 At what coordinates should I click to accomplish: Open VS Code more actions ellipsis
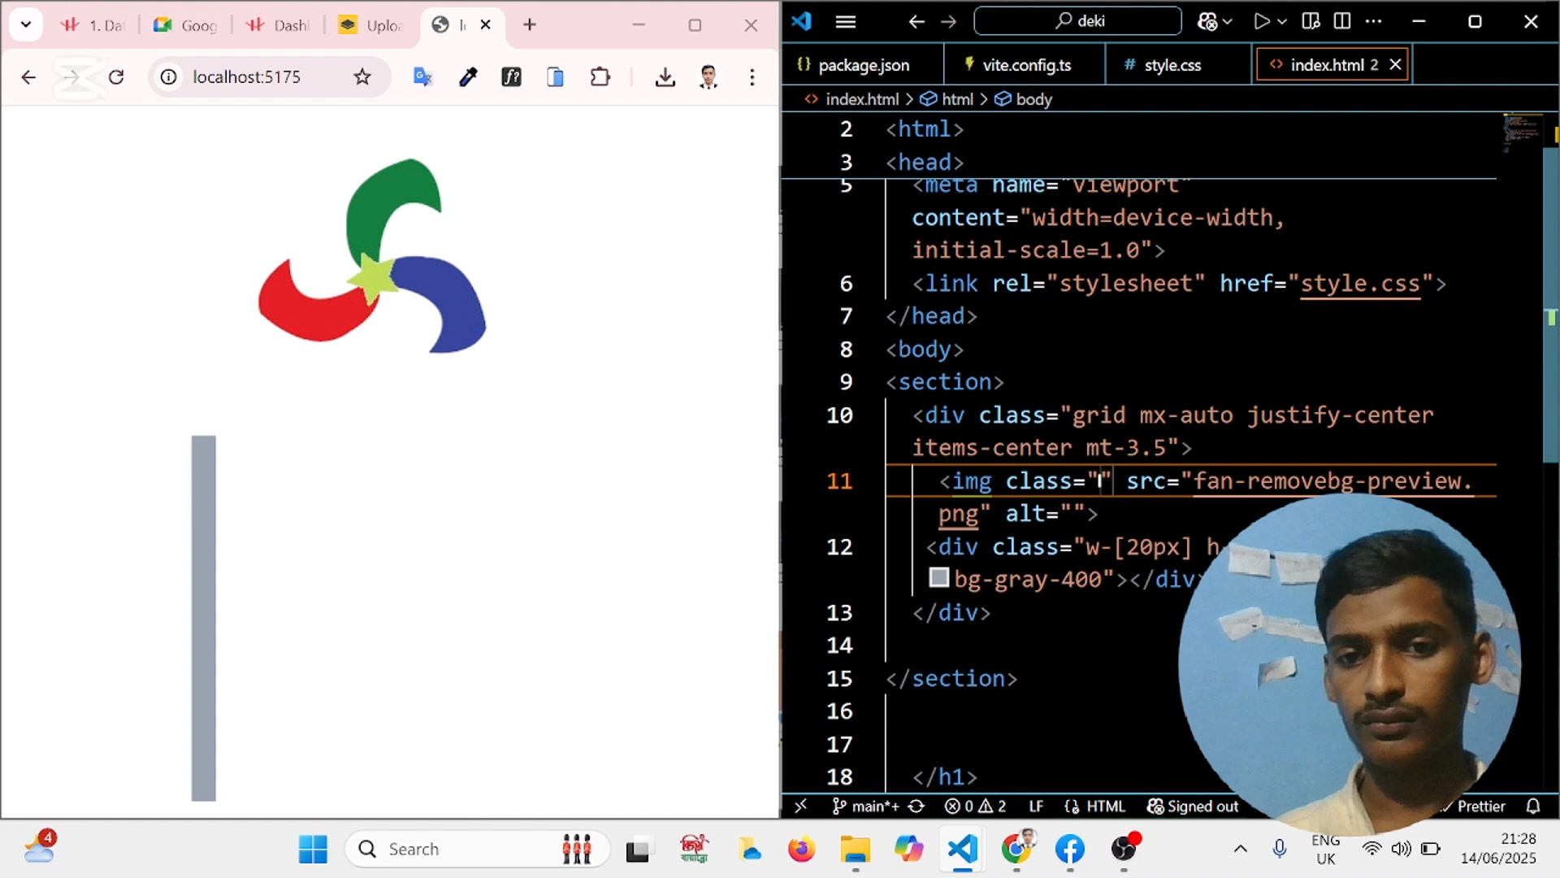click(1374, 22)
